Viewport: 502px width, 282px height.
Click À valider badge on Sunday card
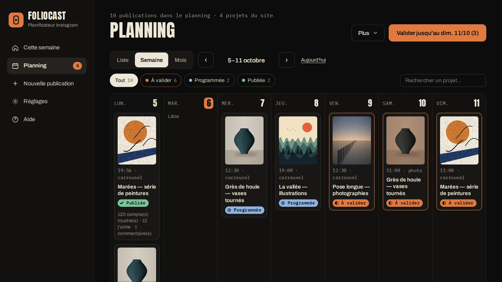(x=458, y=203)
